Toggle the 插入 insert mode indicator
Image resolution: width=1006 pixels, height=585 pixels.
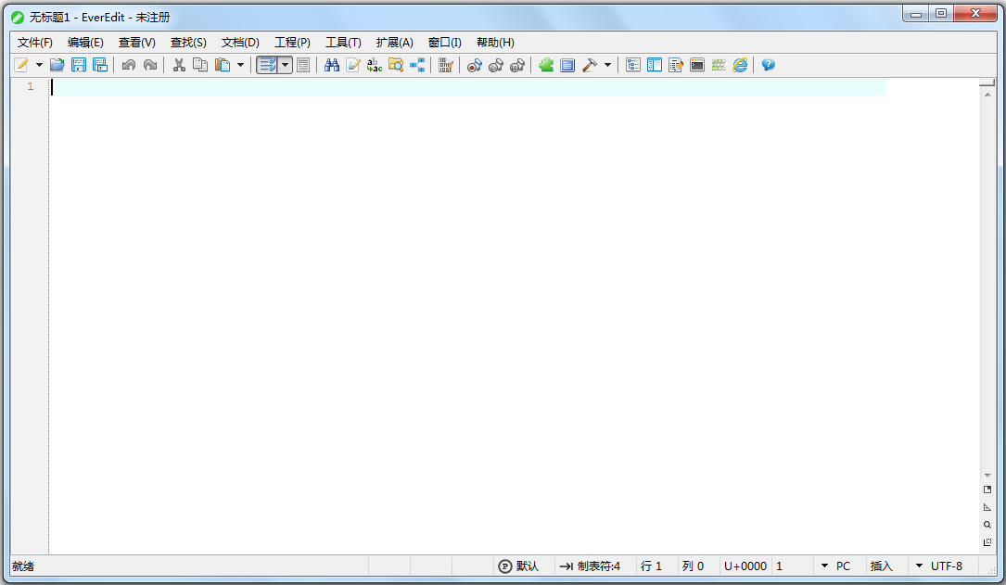[882, 566]
